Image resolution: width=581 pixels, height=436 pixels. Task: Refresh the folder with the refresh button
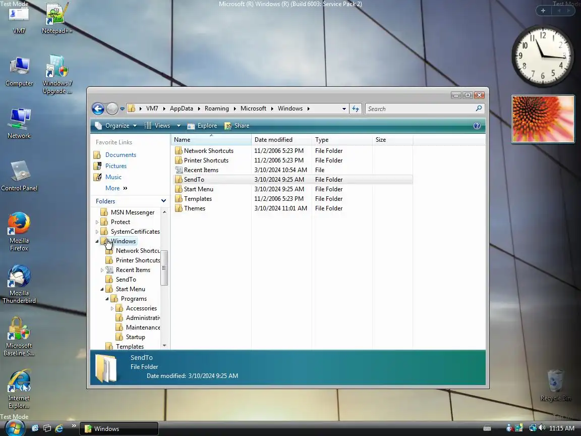(x=356, y=108)
